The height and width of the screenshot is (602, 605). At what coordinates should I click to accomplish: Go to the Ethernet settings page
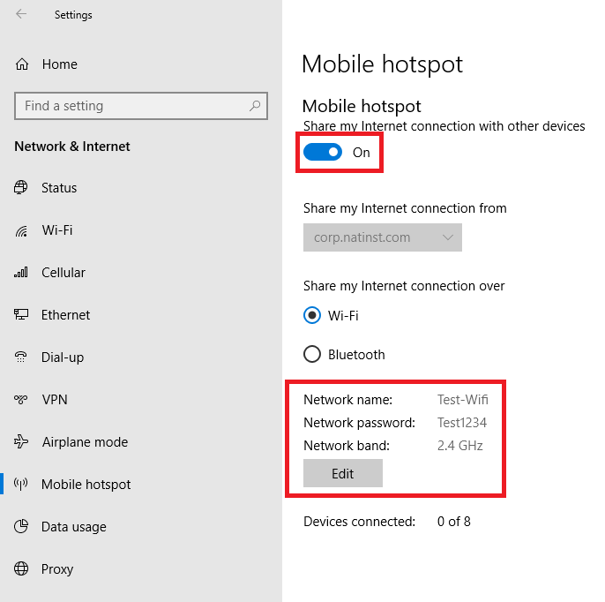(65, 315)
